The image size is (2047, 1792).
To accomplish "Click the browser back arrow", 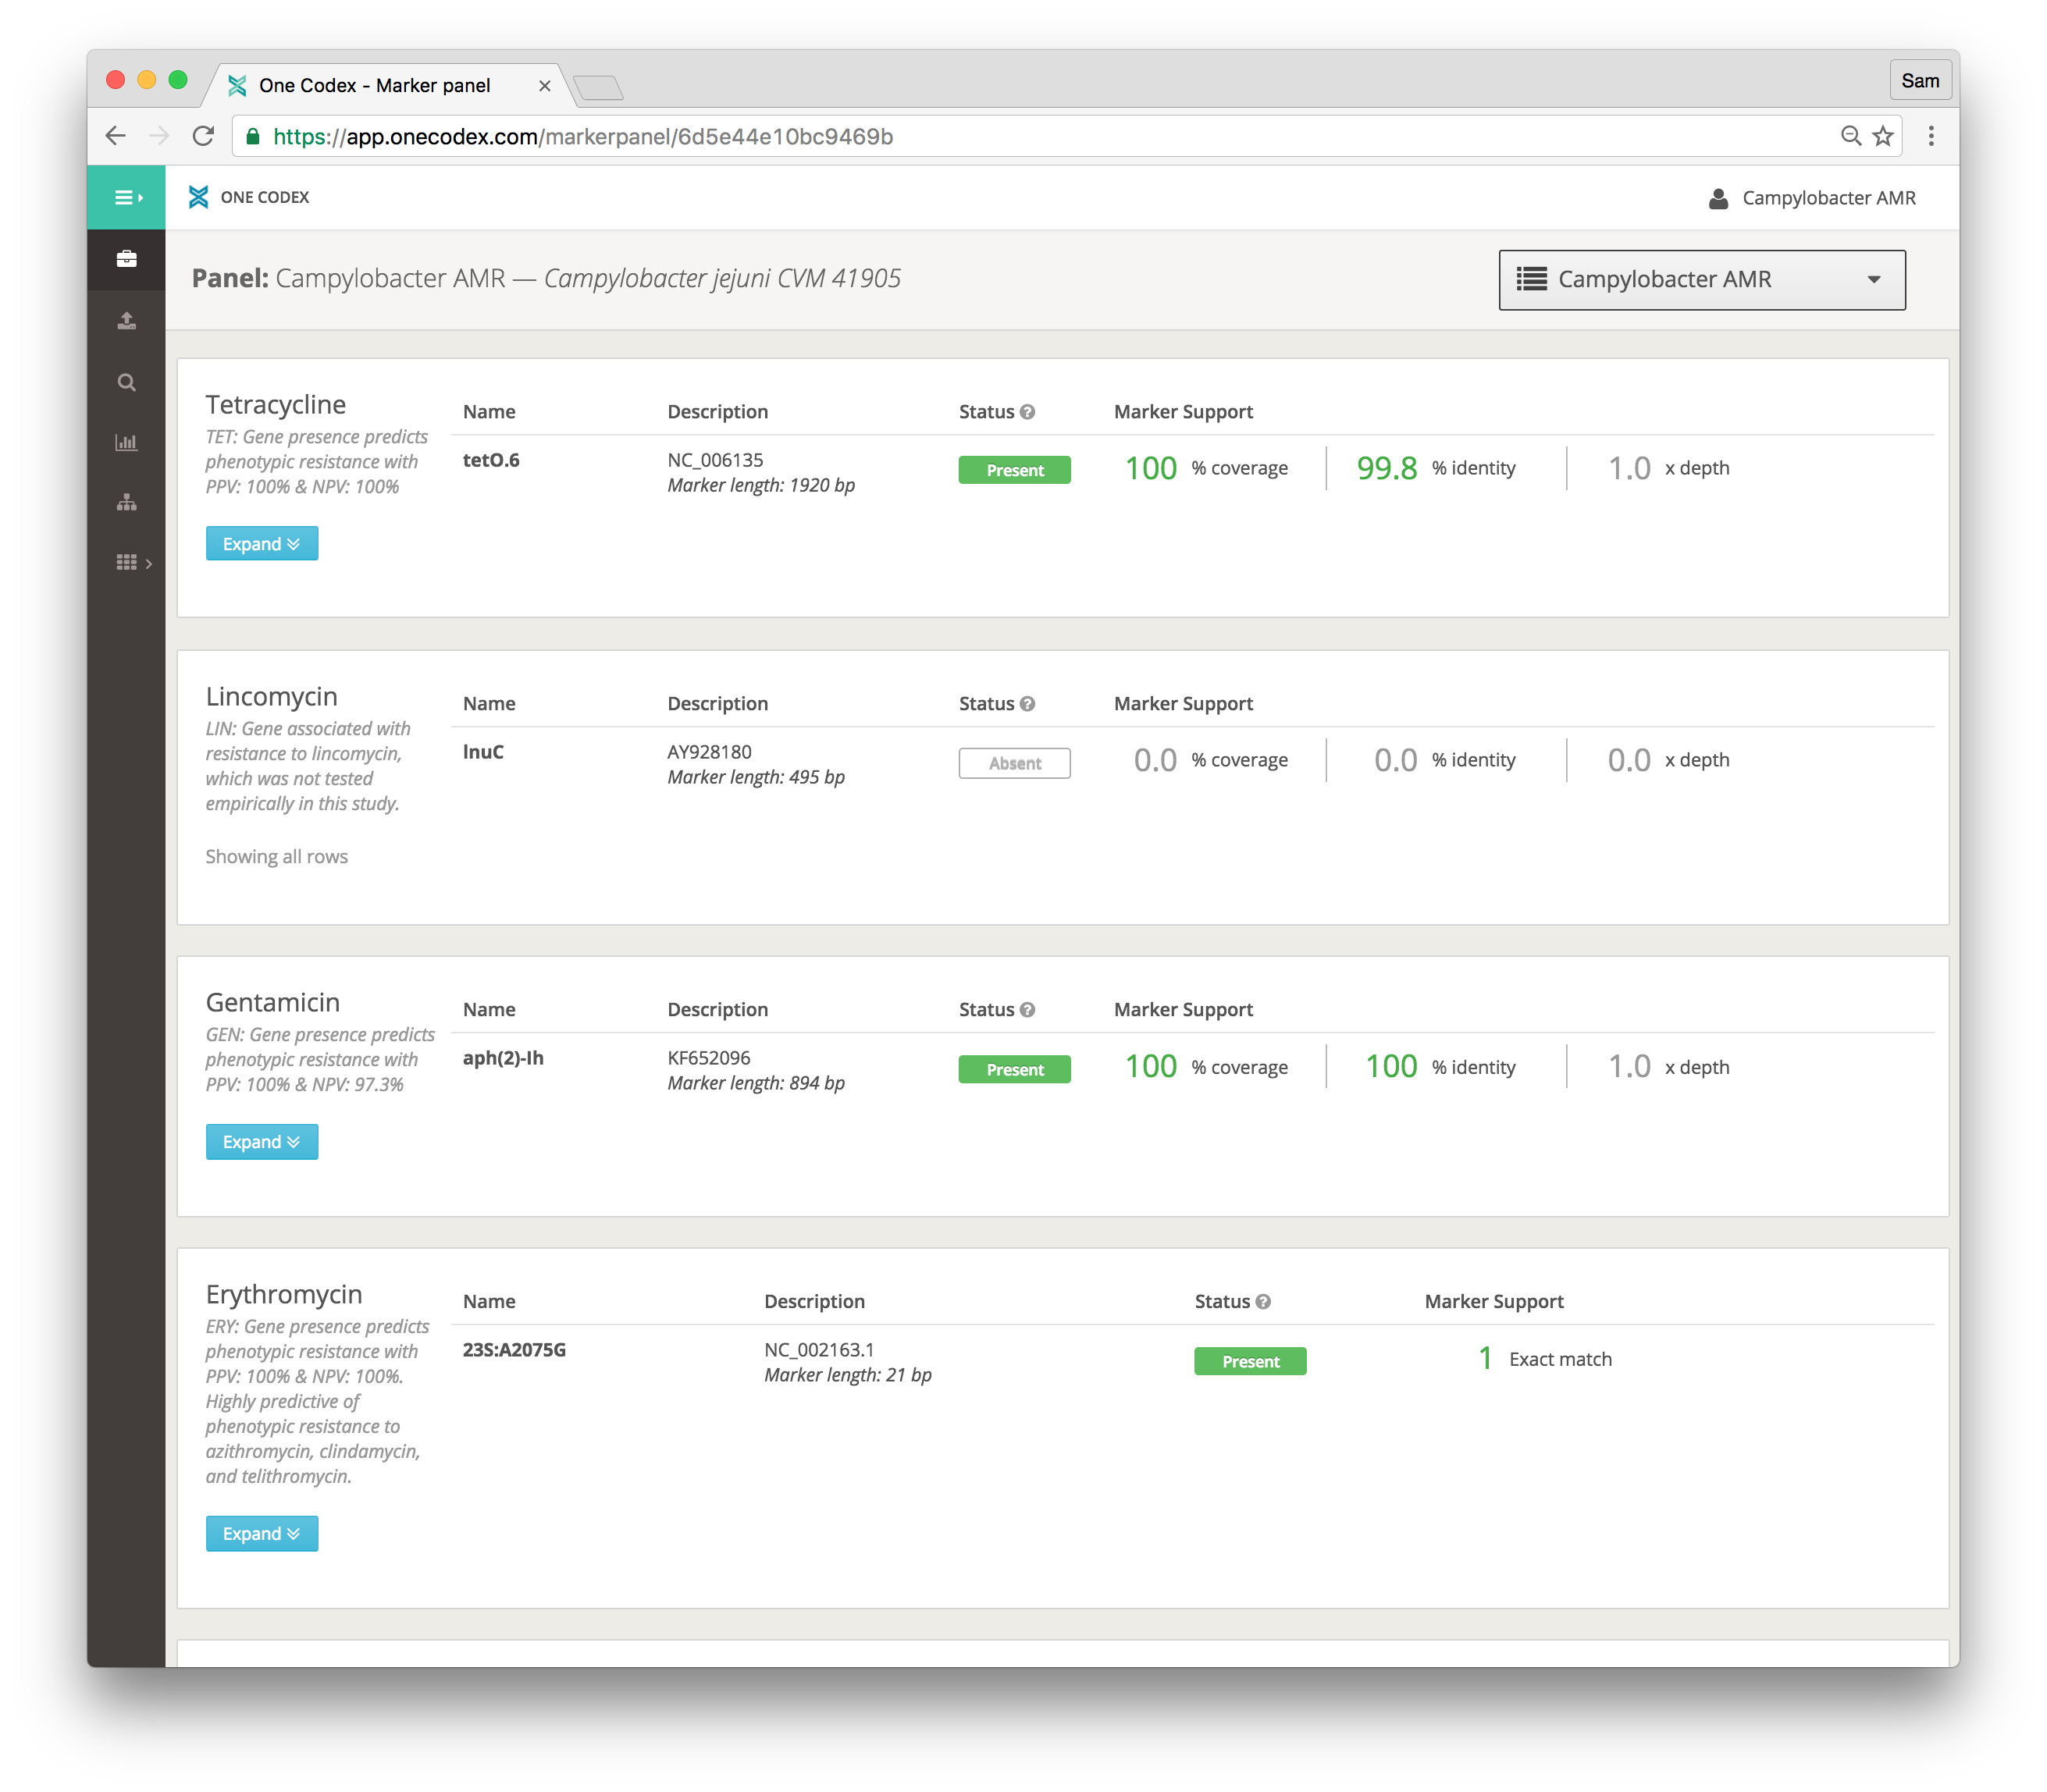I will click(x=116, y=136).
